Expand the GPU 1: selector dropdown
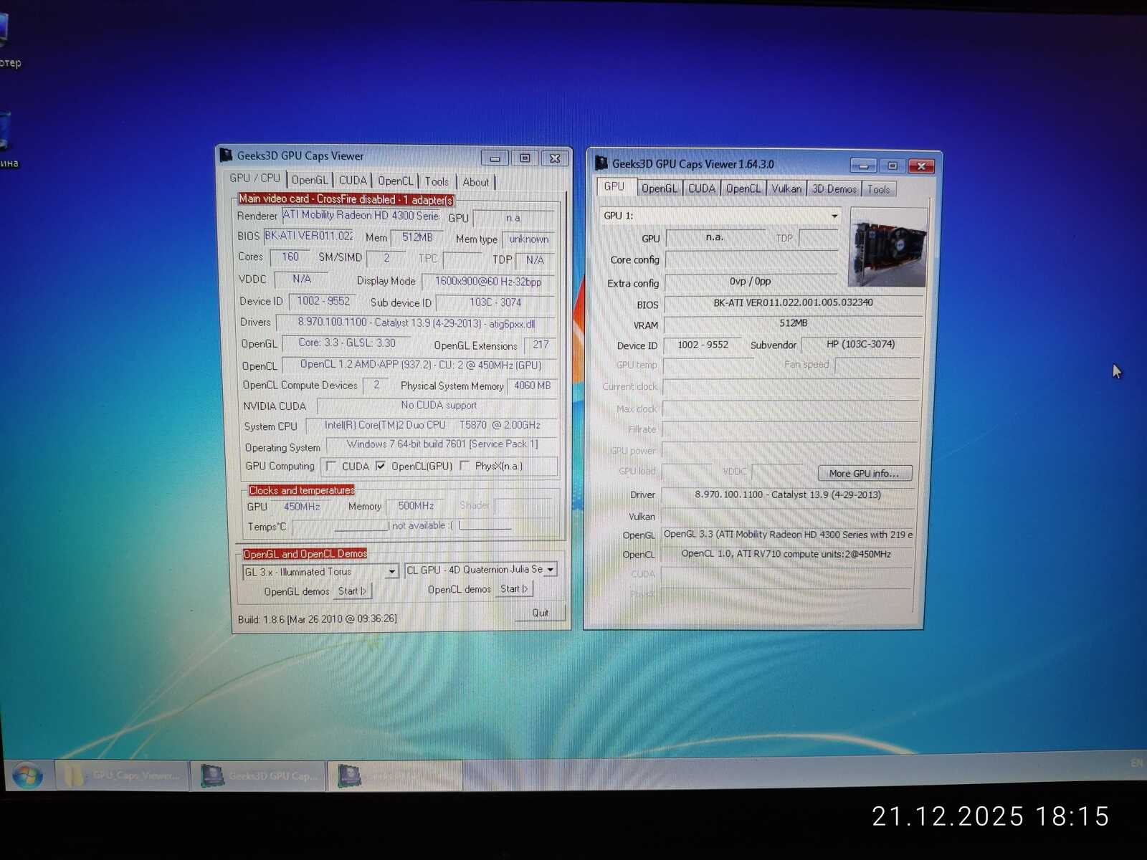 834,216
